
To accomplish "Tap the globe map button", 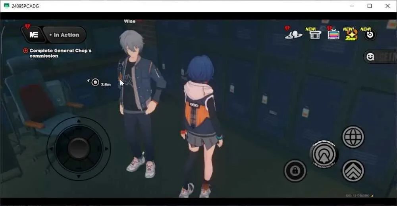I will [353, 137].
